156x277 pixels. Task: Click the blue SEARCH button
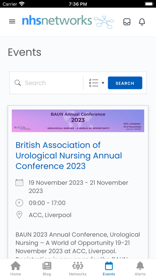125,83
